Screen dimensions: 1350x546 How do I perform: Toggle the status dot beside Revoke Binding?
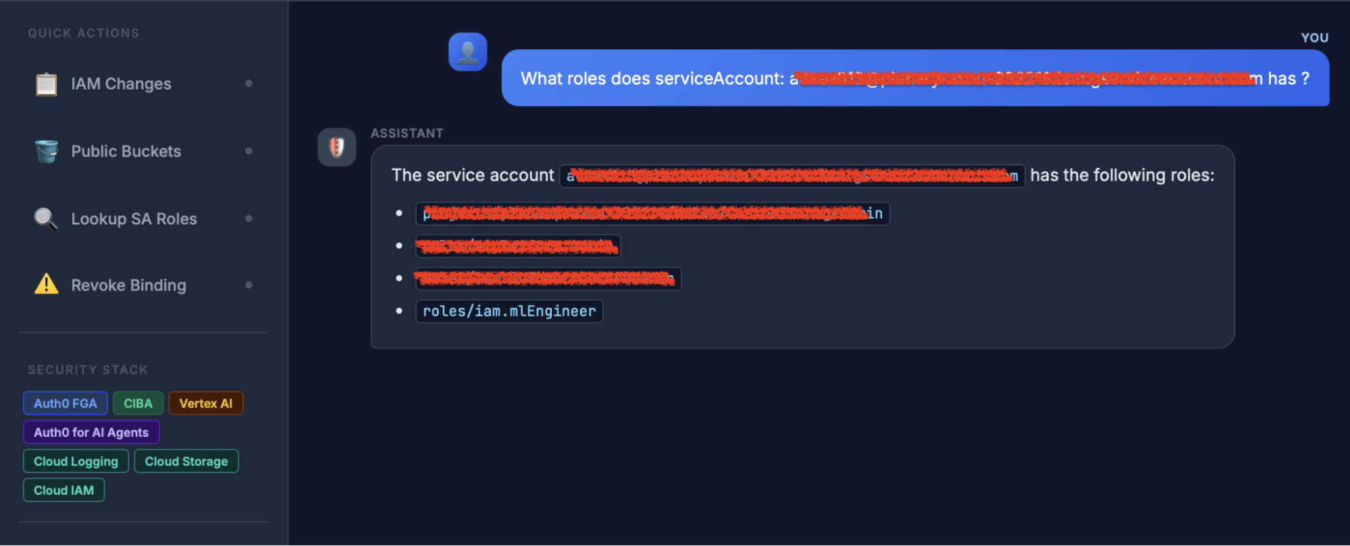point(249,284)
